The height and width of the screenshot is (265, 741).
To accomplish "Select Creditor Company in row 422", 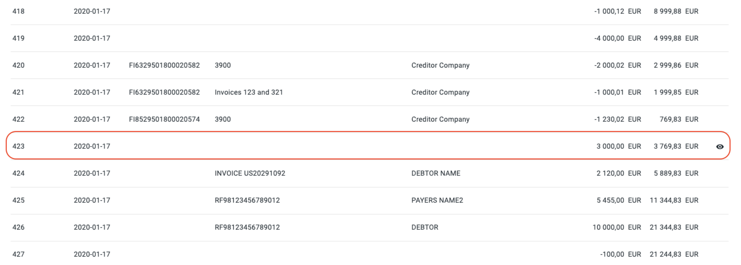I will 440,119.
